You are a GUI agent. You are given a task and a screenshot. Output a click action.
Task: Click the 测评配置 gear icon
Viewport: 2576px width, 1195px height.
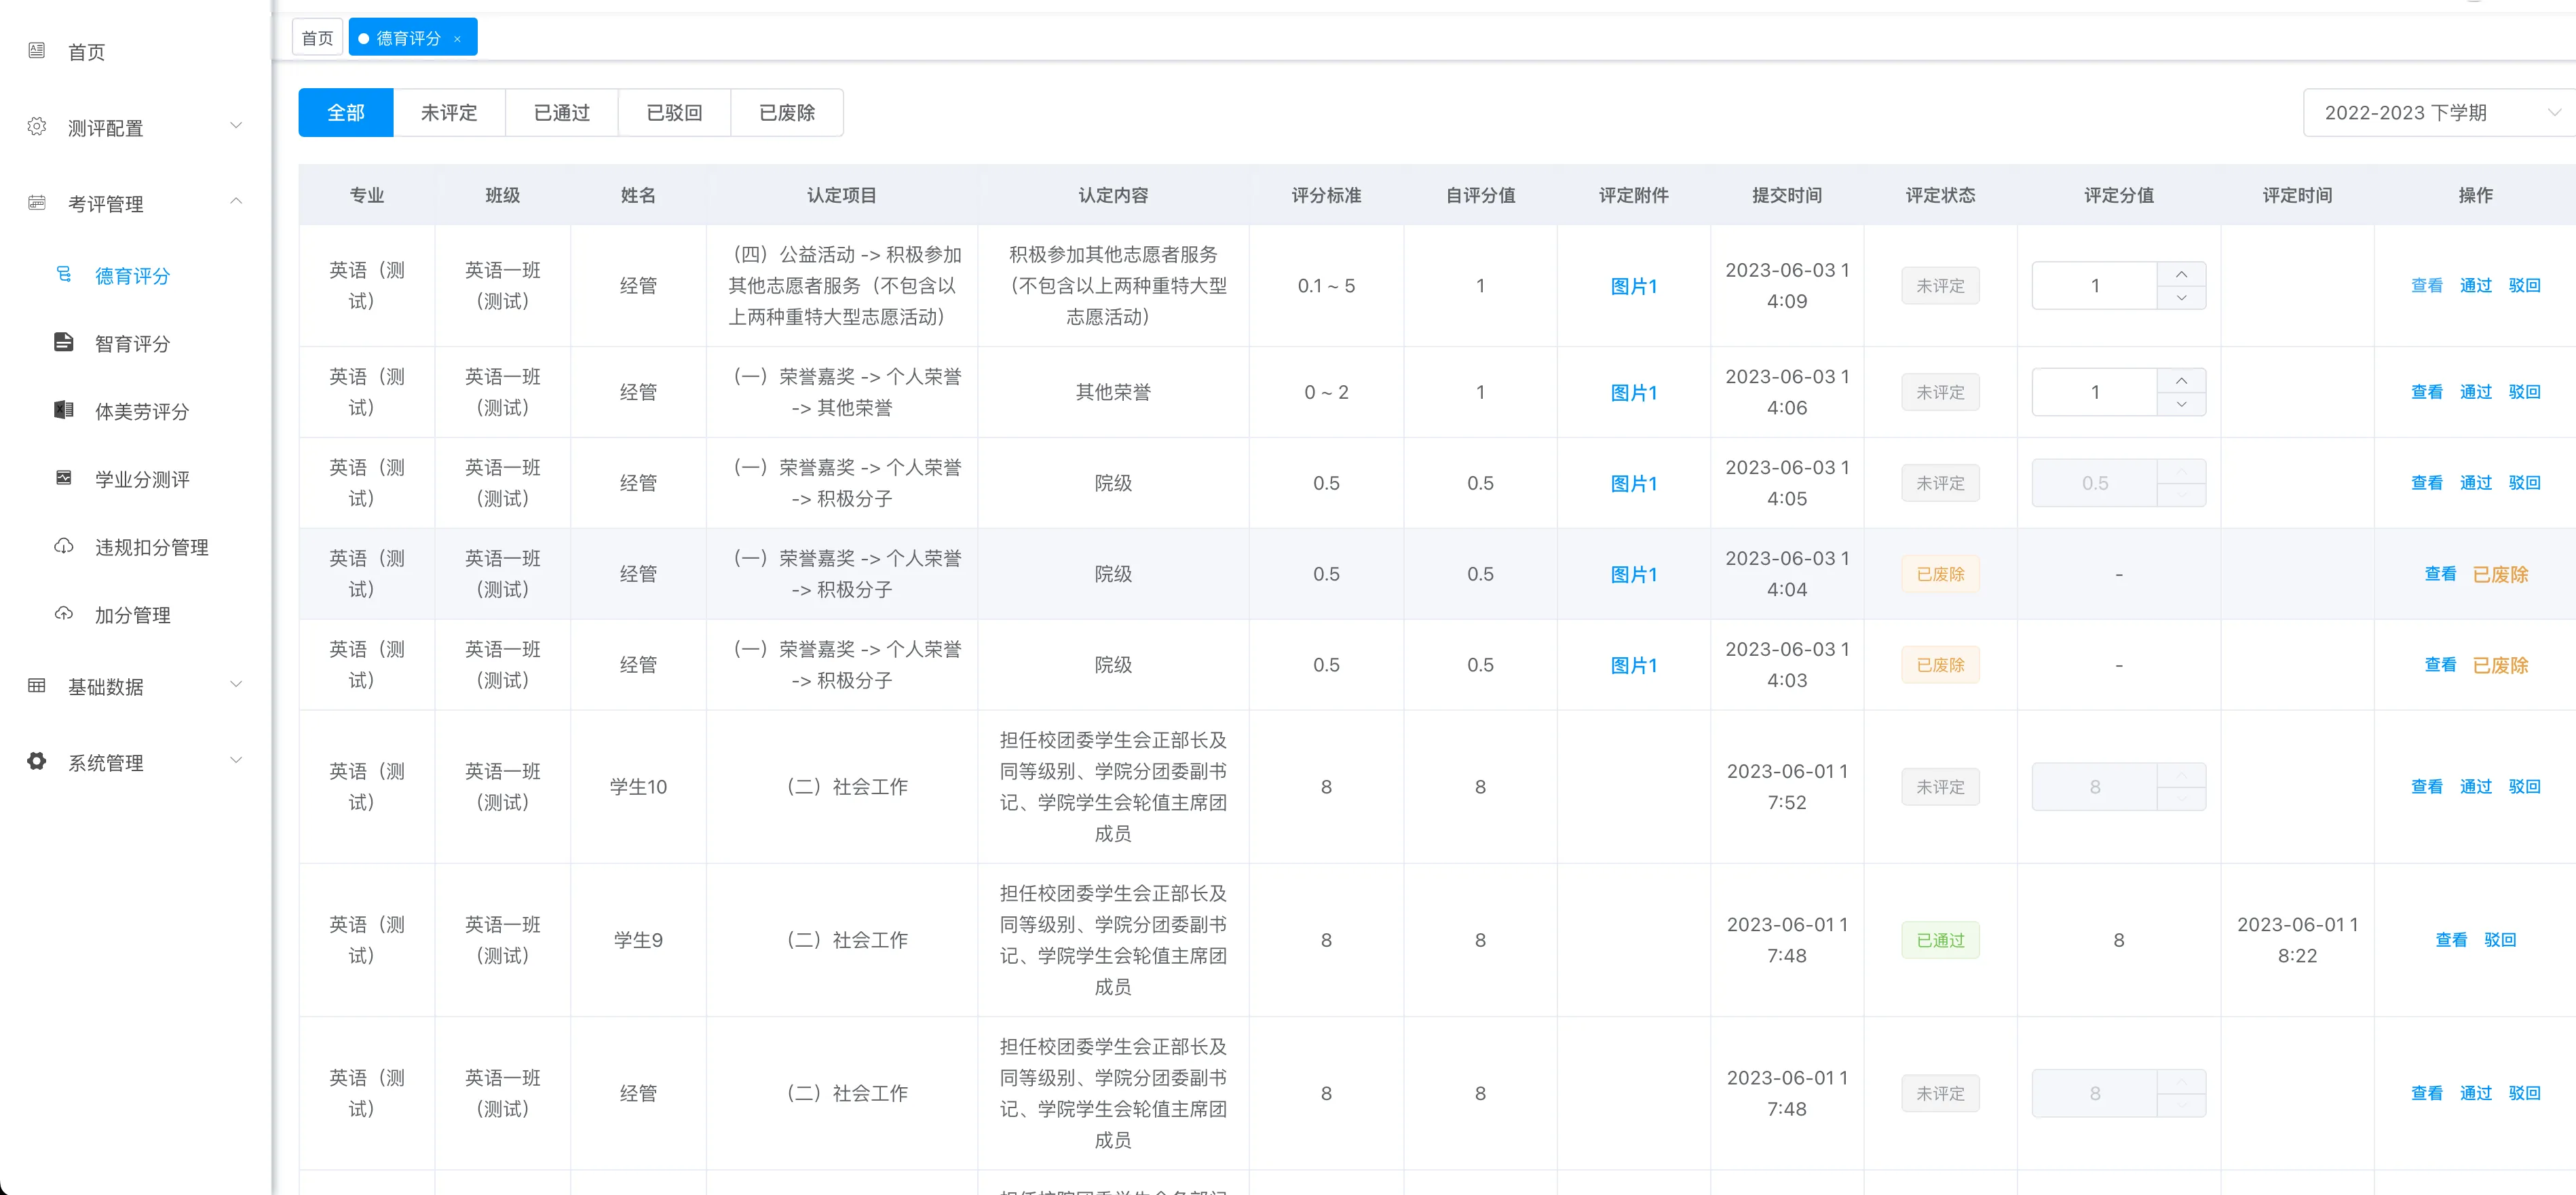point(37,127)
